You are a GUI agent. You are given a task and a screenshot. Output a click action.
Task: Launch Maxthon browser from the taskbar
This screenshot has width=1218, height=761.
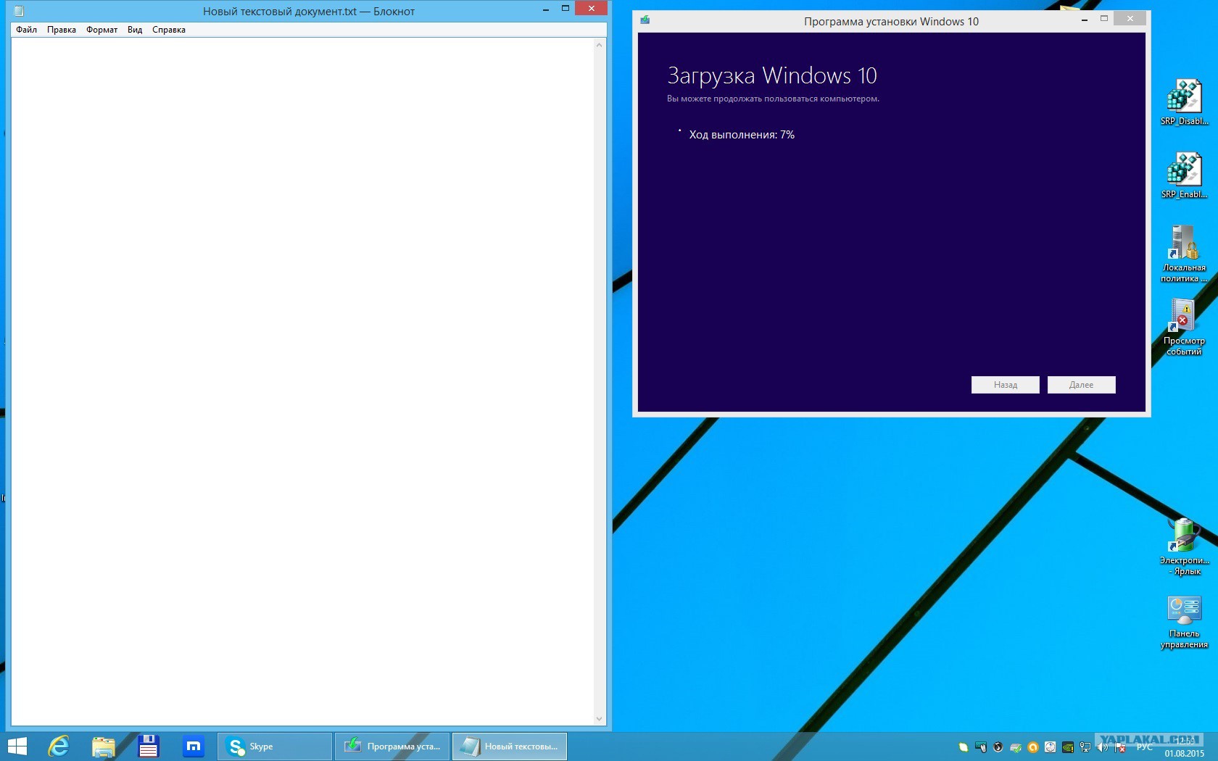(x=194, y=747)
